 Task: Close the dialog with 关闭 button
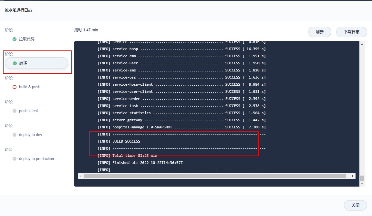(355, 205)
